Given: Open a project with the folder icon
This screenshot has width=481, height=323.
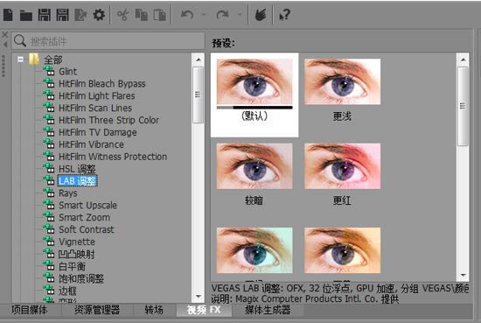Looking at the screenshot, I should pyautogui.click(x=26, y=15).
